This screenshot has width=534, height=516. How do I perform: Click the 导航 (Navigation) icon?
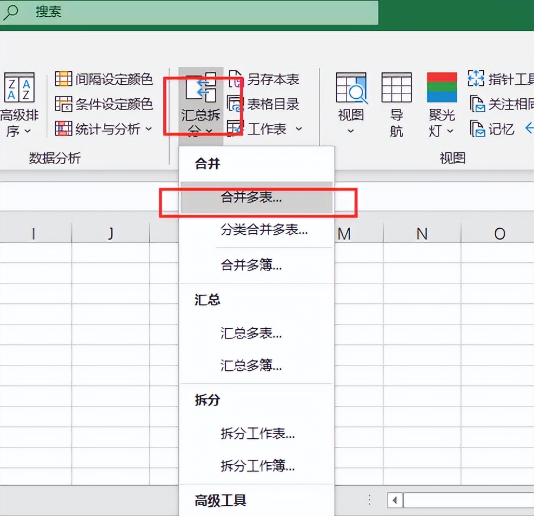pos(396,89)
